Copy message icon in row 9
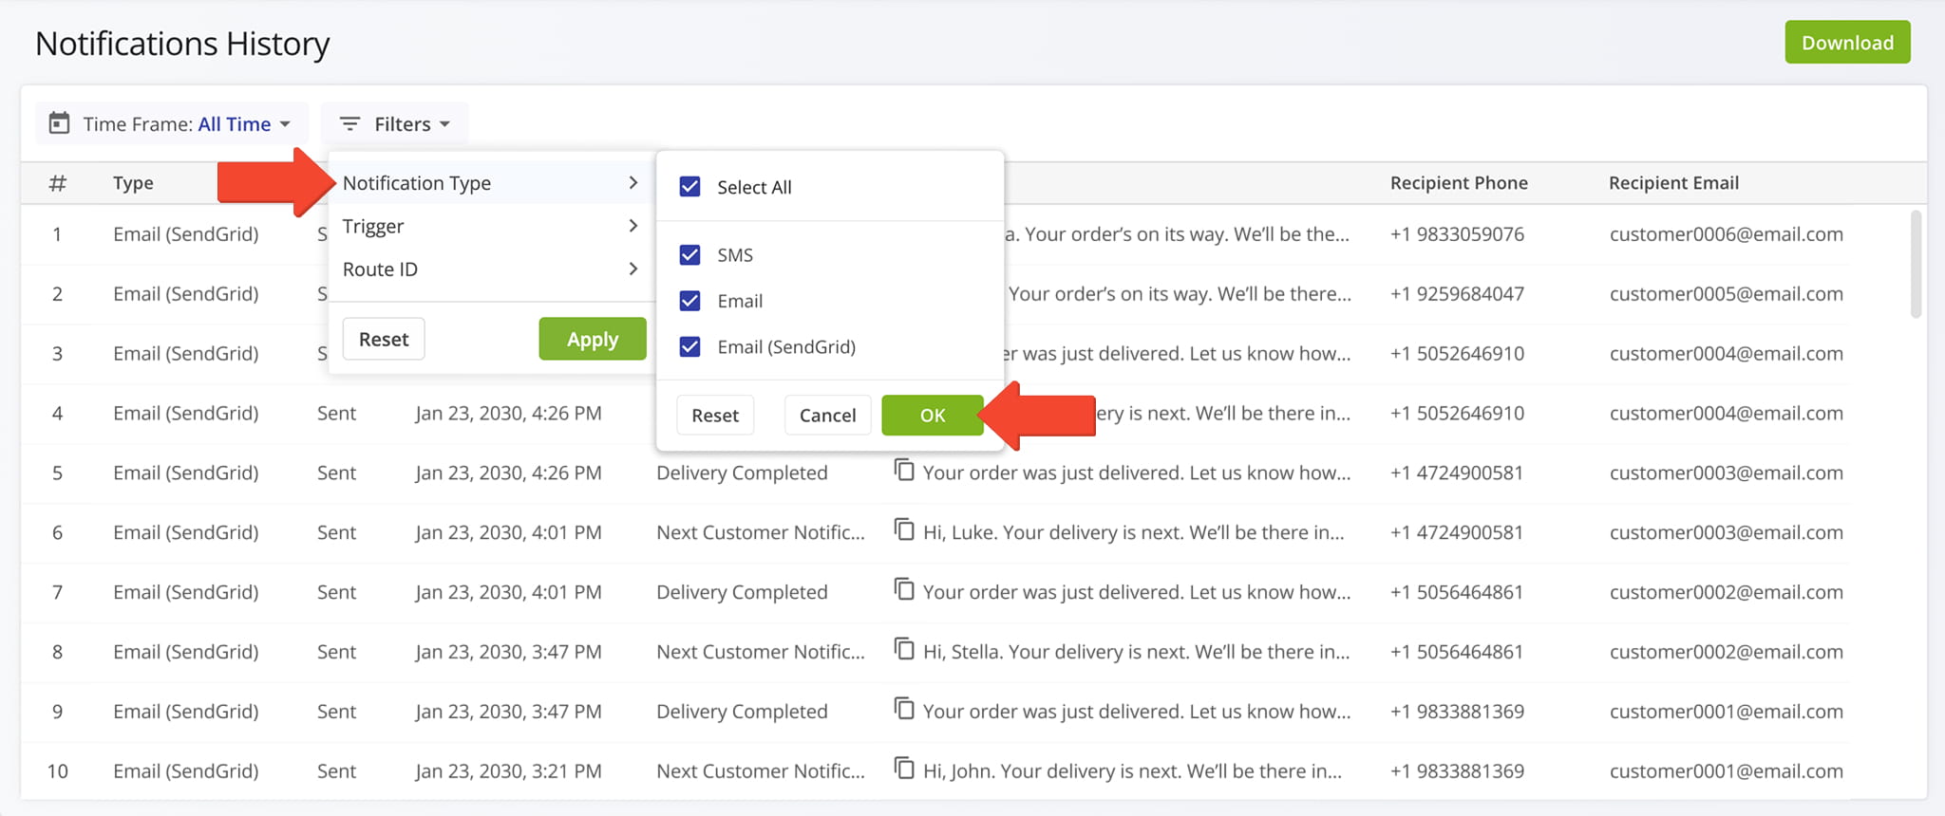Screen dimensions: 1945x816 (904, 709)
